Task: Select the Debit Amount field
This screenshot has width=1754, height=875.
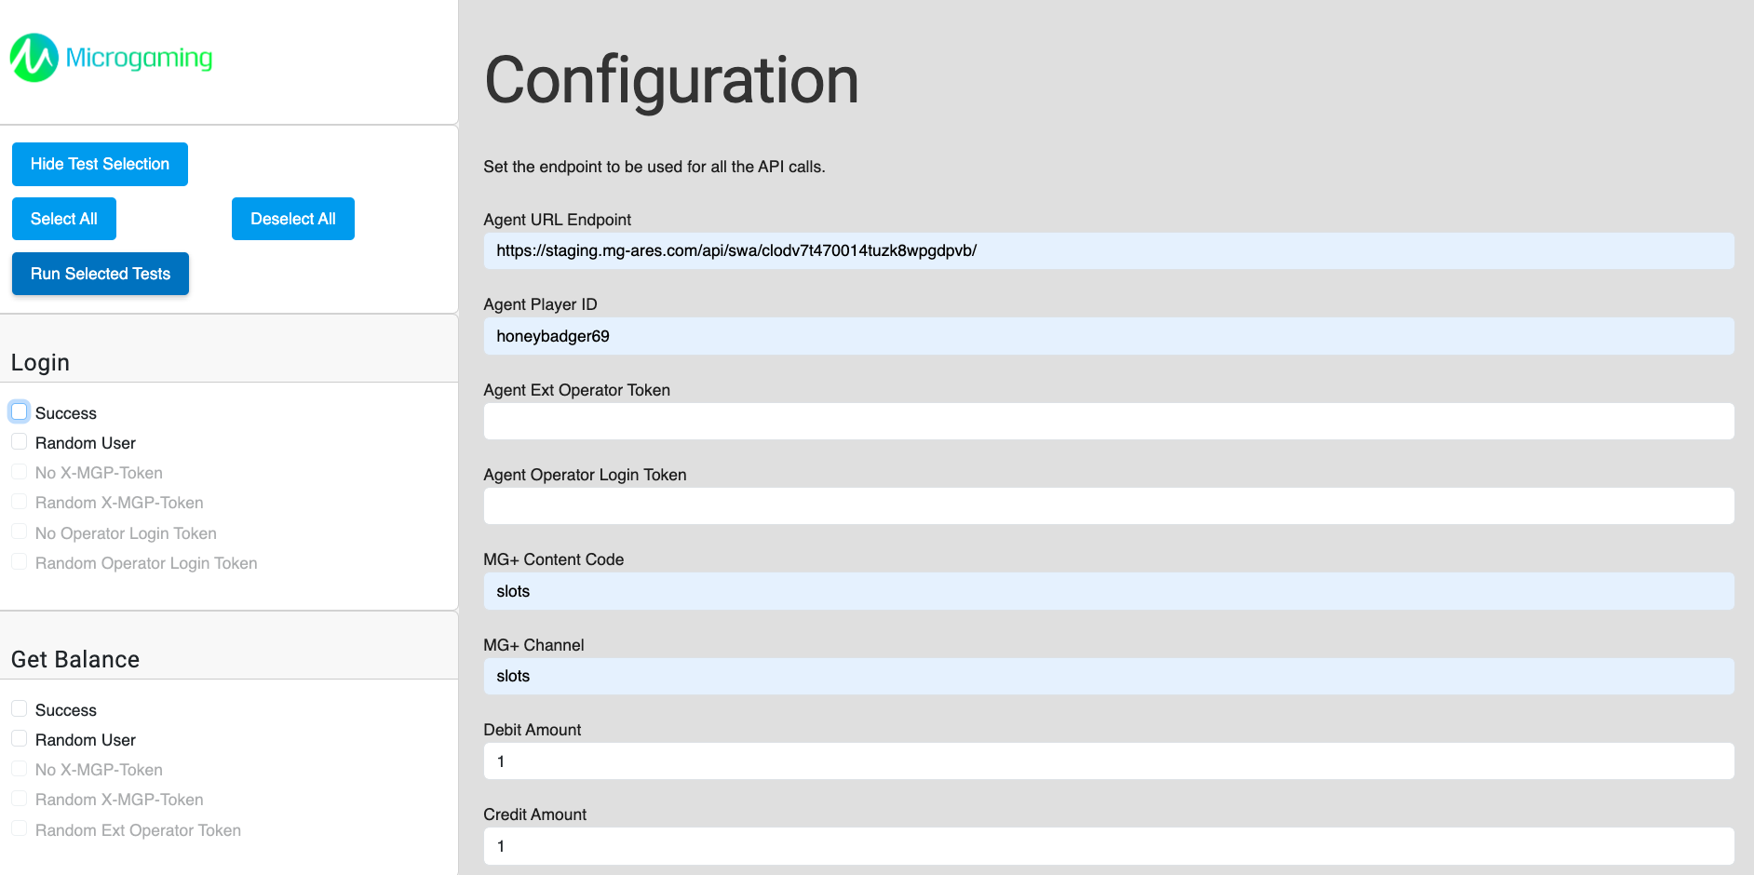Action: click(1108, 761)
